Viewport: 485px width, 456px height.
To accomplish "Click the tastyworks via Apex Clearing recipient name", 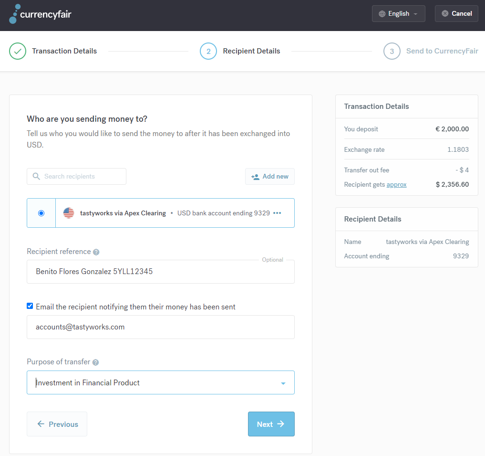I will pyautogui.click(x=123, y=213).
